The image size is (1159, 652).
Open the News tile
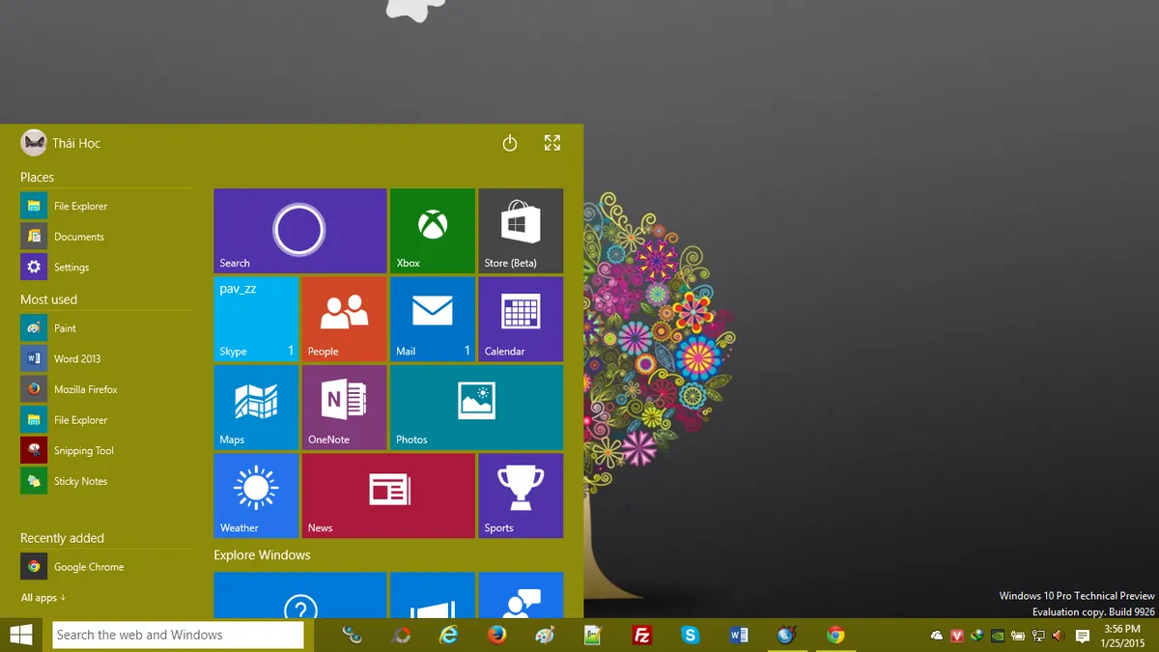[388, 496]
